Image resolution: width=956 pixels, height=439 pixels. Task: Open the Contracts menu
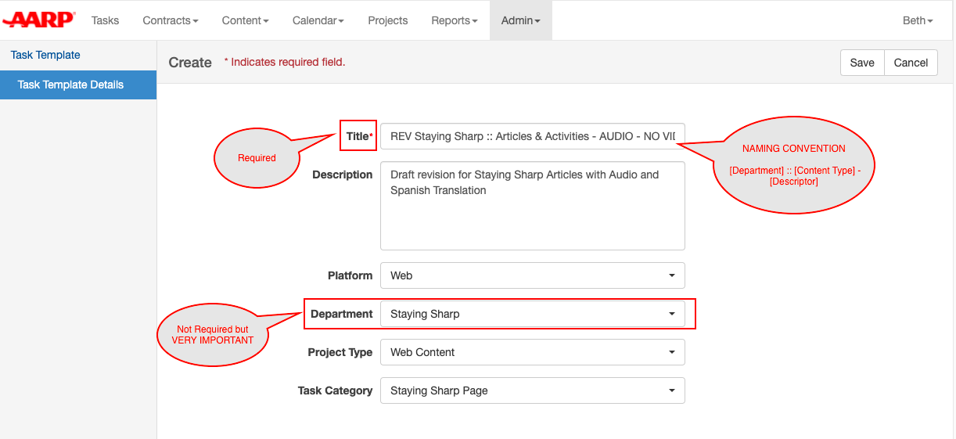coord(171,20)
